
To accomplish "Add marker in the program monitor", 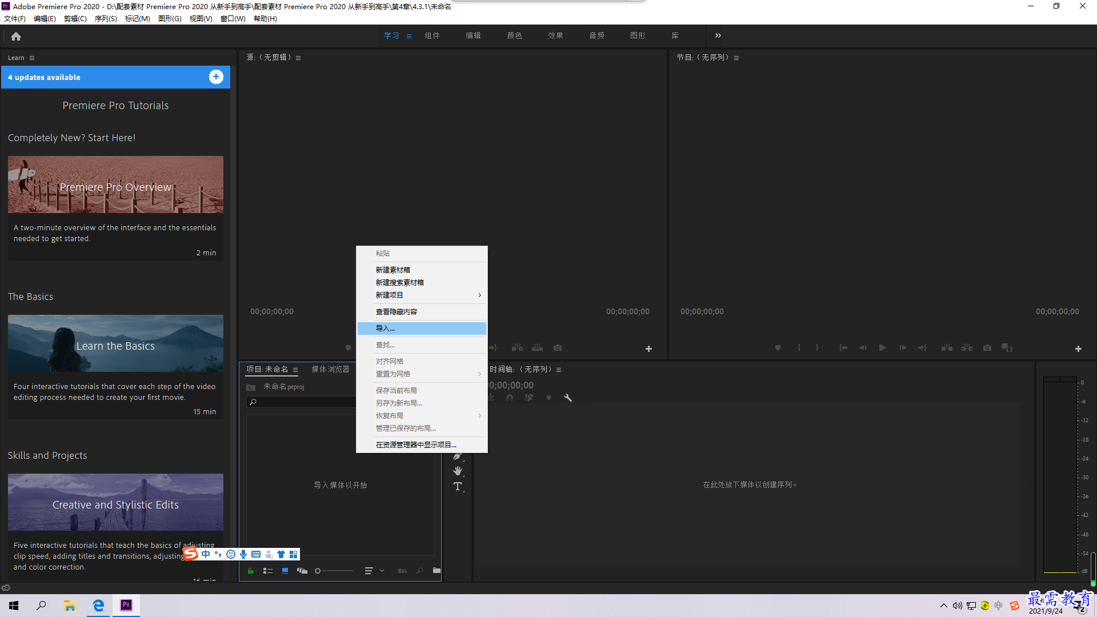I will [778, 347].
